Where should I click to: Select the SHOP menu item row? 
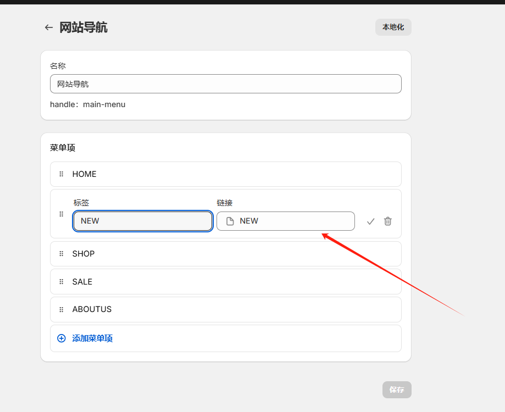coord(225,253)
